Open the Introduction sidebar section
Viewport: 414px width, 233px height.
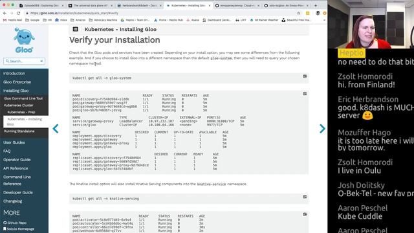[14, 73]
